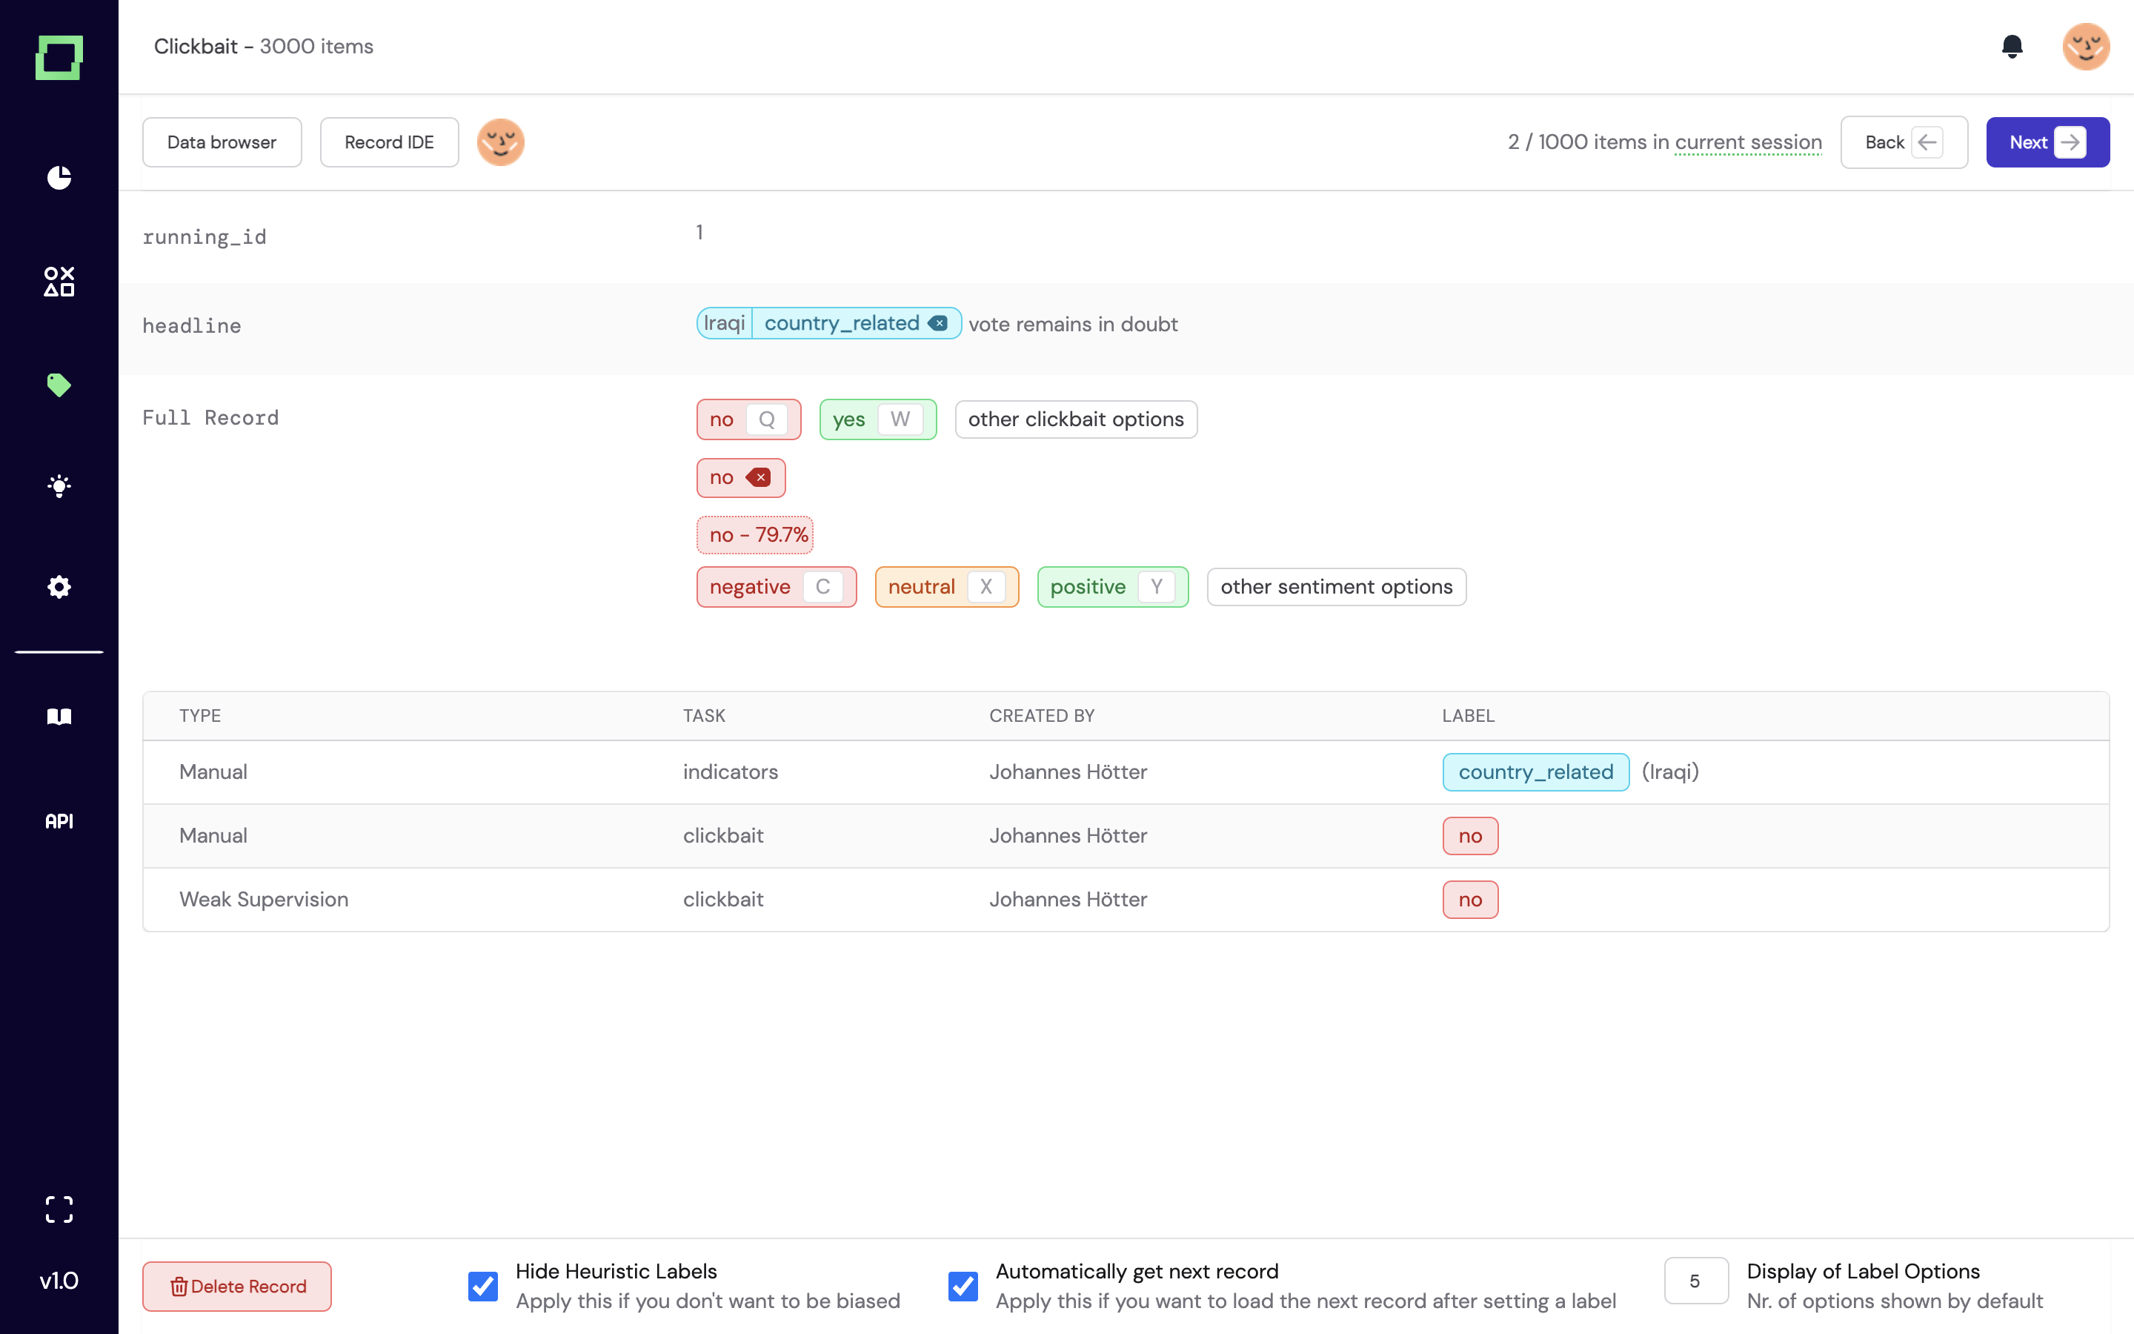Open the lightbulb heuristics sidebar icon
The height and width of the screenshot is (1334, 2134).
click(59, 486)
